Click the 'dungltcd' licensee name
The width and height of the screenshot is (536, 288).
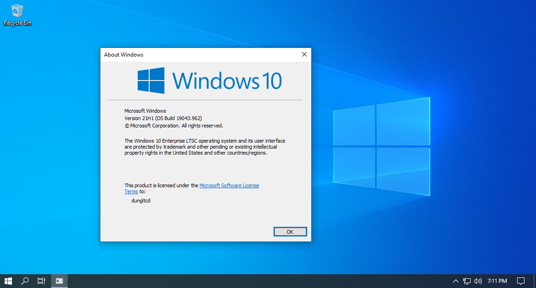point(141,201)
